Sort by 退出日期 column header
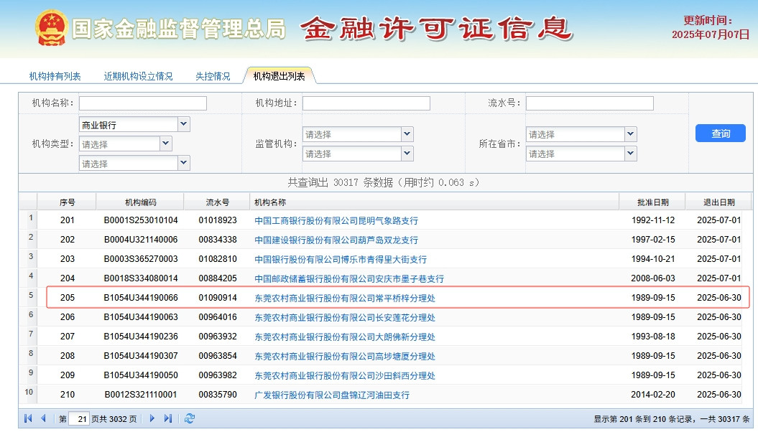The image size is (758, 432). click(719, 202)
